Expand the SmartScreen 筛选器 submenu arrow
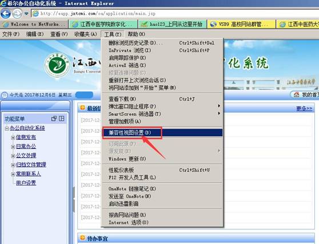This screenshot has width=319, height=244. [219, 113]
